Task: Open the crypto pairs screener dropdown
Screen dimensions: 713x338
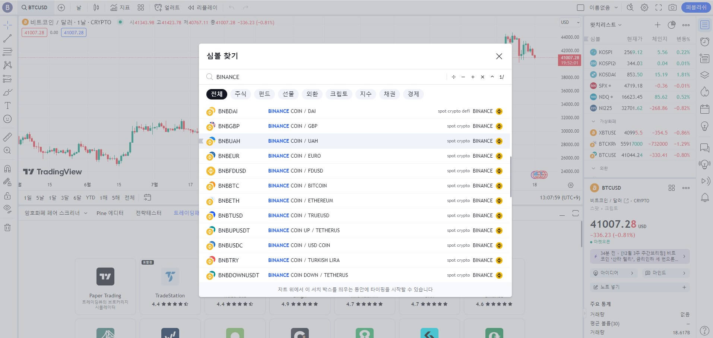Action: pyautogui.click(x=56, y=213)
